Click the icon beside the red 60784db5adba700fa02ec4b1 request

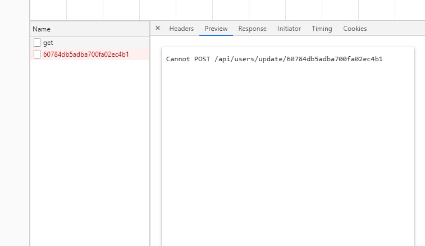[37, 54]
